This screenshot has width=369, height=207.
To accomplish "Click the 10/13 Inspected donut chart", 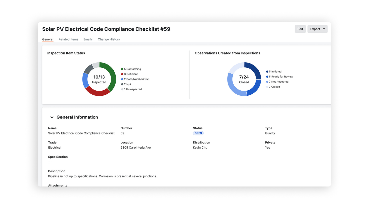I will click(99, 79).
